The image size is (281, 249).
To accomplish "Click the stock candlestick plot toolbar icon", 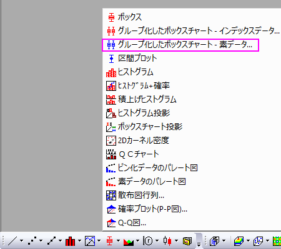I will [x=167, y=241].
